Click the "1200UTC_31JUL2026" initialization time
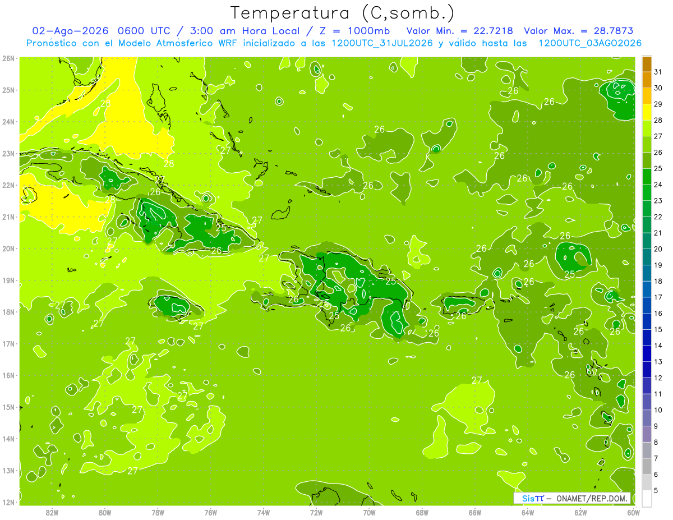Screen dimensions: 673x520 [x=382, y=43]
